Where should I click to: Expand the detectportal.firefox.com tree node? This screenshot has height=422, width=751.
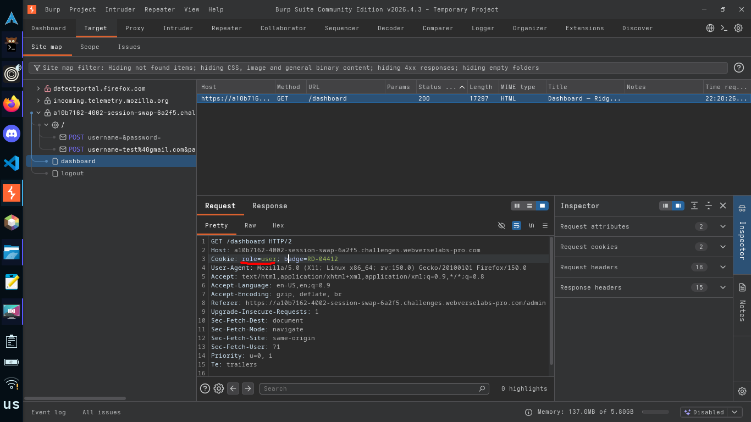point(38,88)
